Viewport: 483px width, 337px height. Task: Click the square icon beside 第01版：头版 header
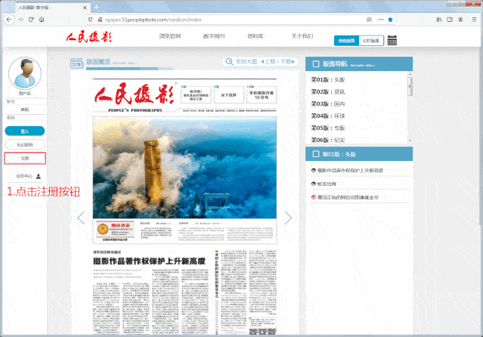[x=316, y=153]
